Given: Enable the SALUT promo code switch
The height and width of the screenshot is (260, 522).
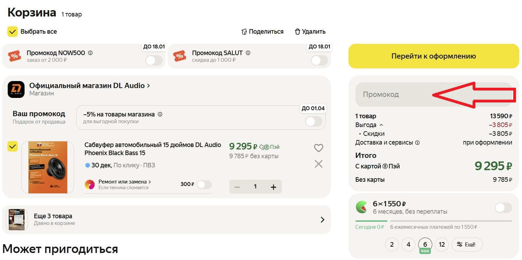Looking at the screenshot, I should [x=319, y=60].
